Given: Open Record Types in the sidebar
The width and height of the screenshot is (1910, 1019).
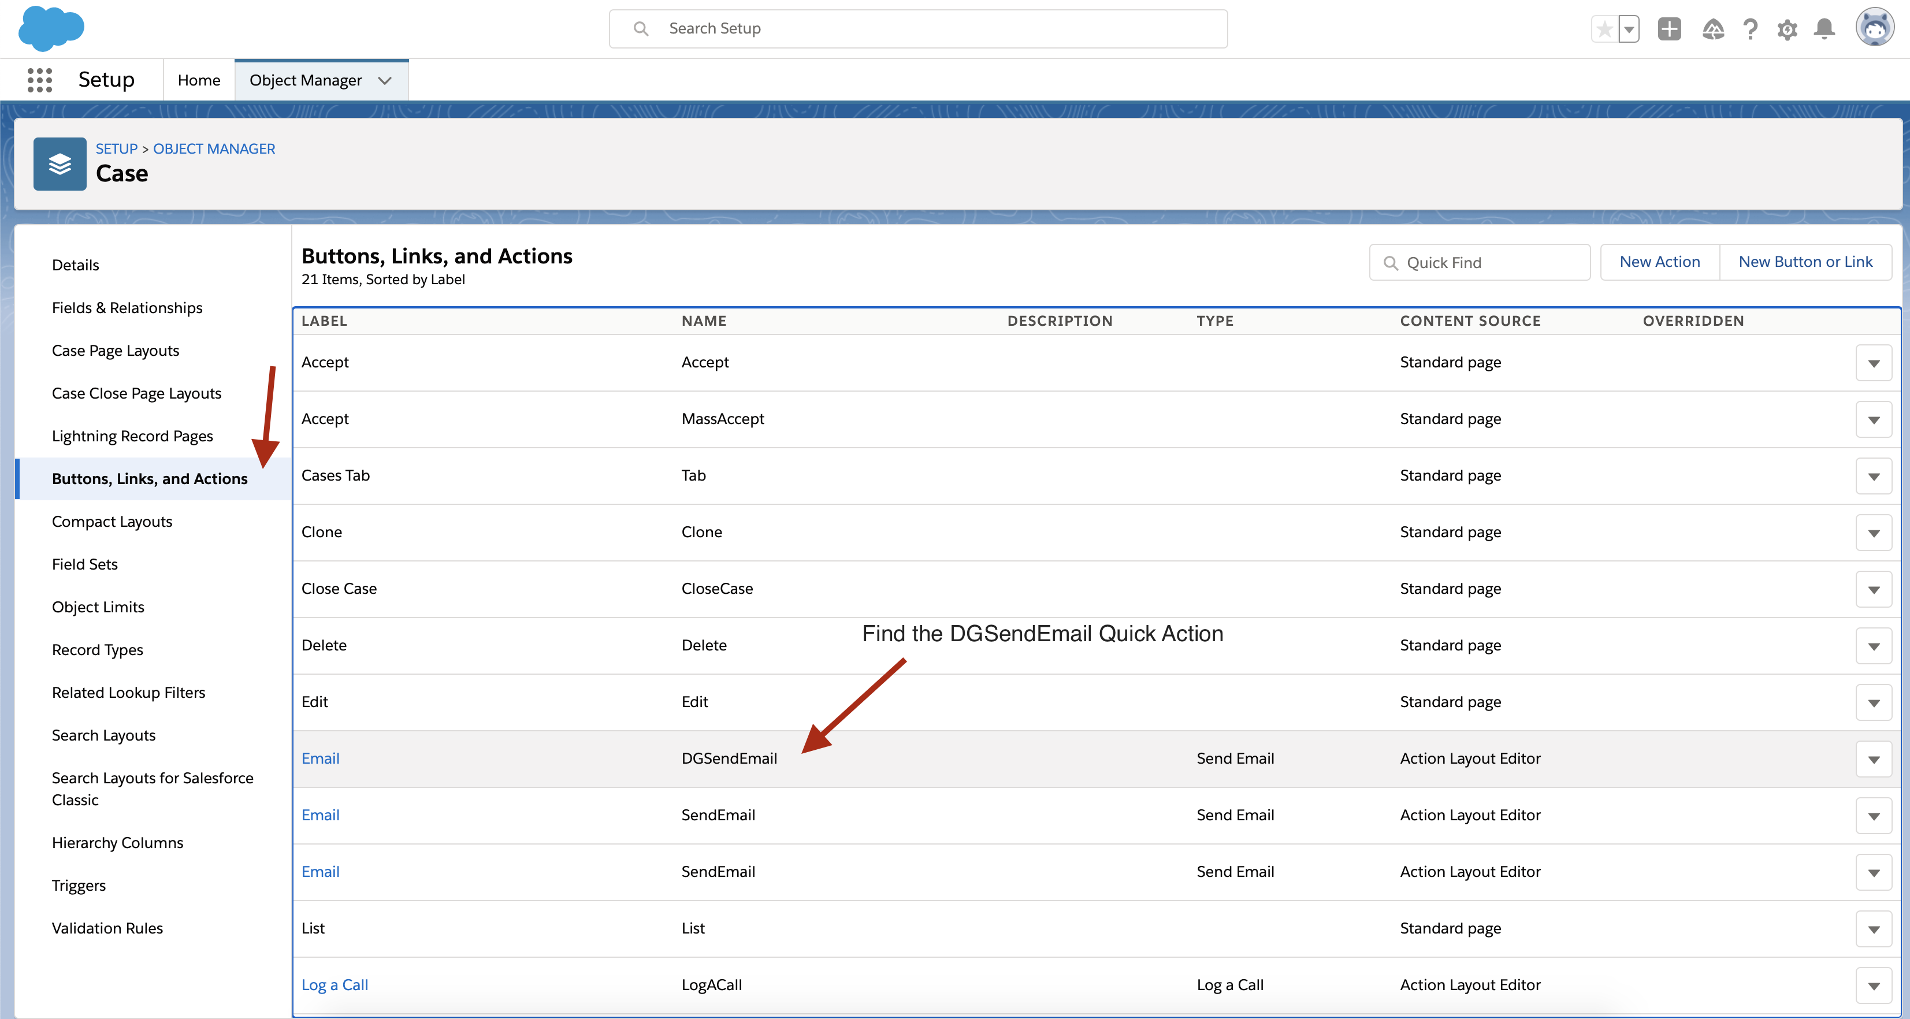Looking at the screenshot, I should pos(97,650).
